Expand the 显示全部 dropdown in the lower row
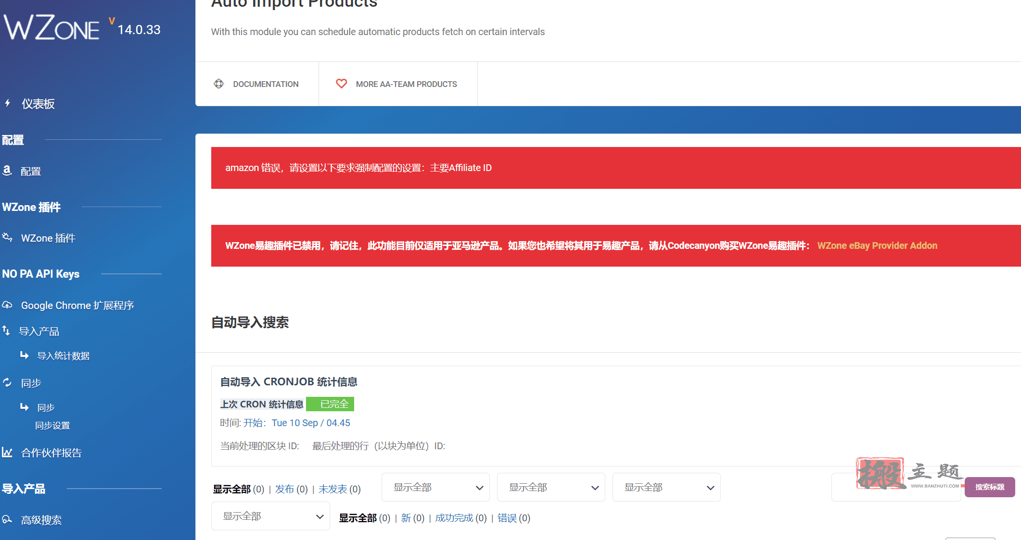The image size is (1021, 540). (x=270, y=516)
